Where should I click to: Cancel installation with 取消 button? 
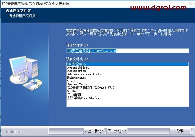click(x=180, y=131)
